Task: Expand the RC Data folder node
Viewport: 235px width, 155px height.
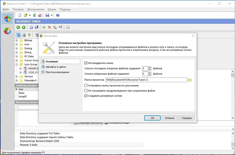Action: click(17, 56)
